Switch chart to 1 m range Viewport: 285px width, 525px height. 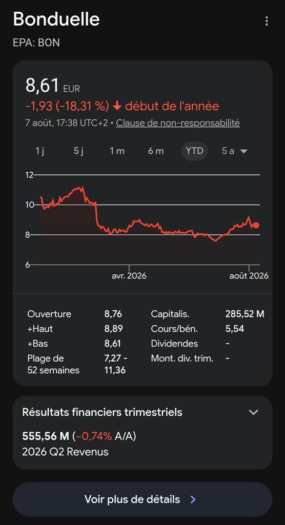[x=117, y=151]
